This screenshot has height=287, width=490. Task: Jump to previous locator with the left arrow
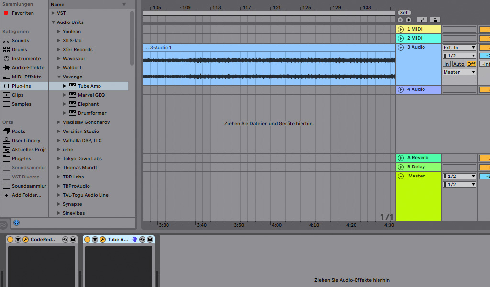(401, 20)
